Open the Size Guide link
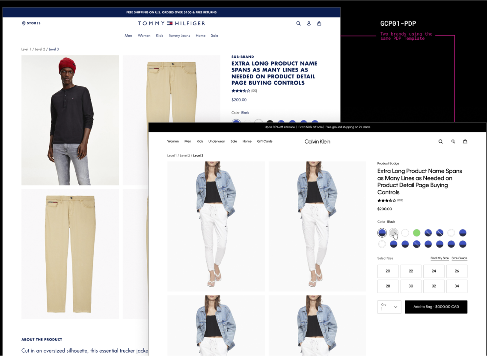 point(459,258)
